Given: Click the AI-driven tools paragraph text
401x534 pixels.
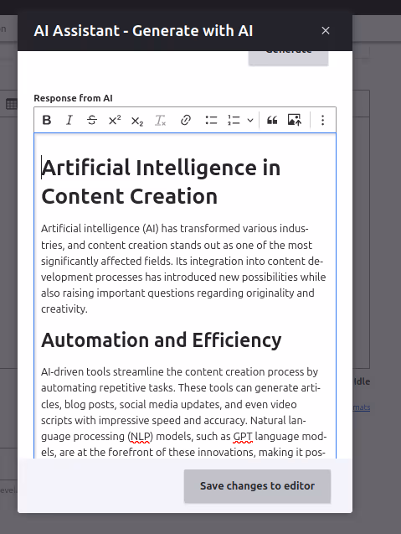Looking at the screenshot, I should (183, 412).
